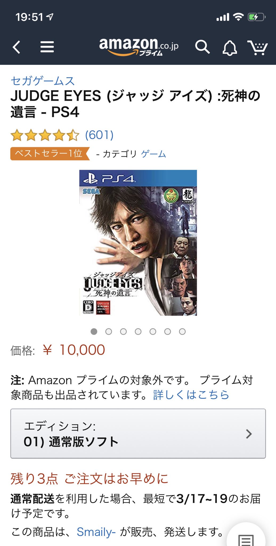Select the last image dot
Viewport: 276px width, 546px height.
point(182,331)
